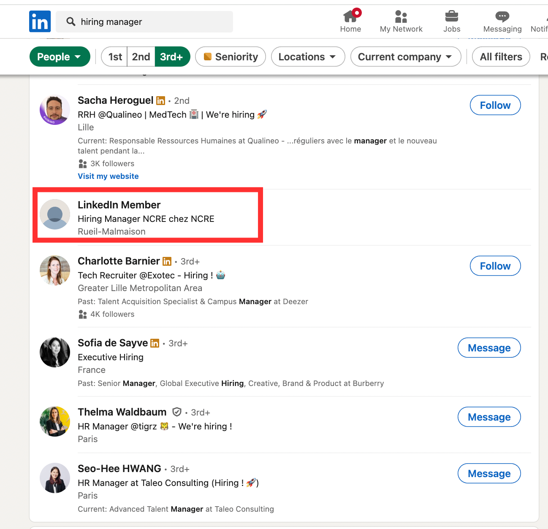The width and height of the screenshot is (548, 529).
Task: Click Charlotte Barnier's LinkedIn premium badge
Action: [167, 262]
